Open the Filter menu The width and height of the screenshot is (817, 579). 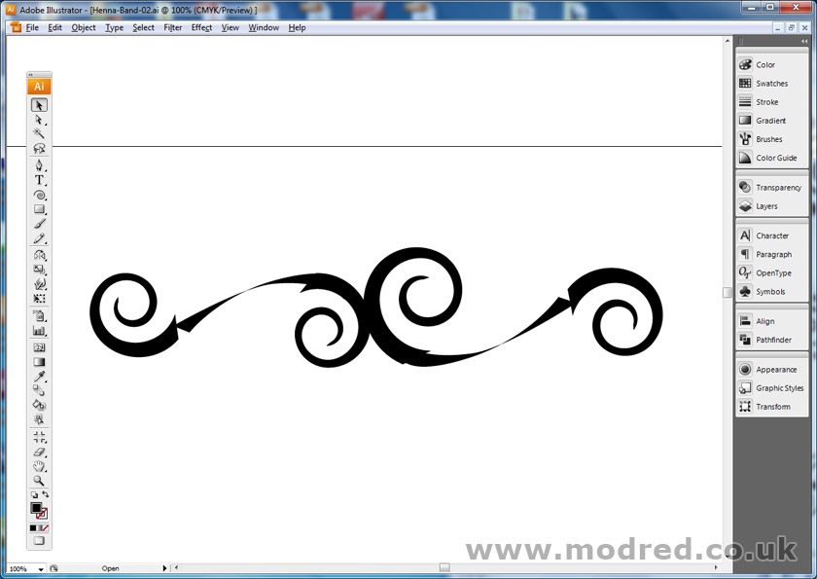point(172,27)
